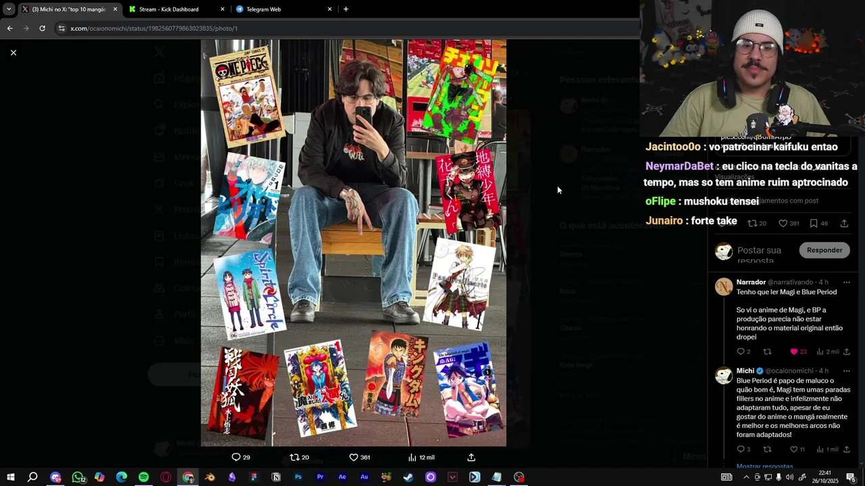The height and width of the screenshot is (486, 865).
Task: Go back in browser history
Action: (9, 28)
